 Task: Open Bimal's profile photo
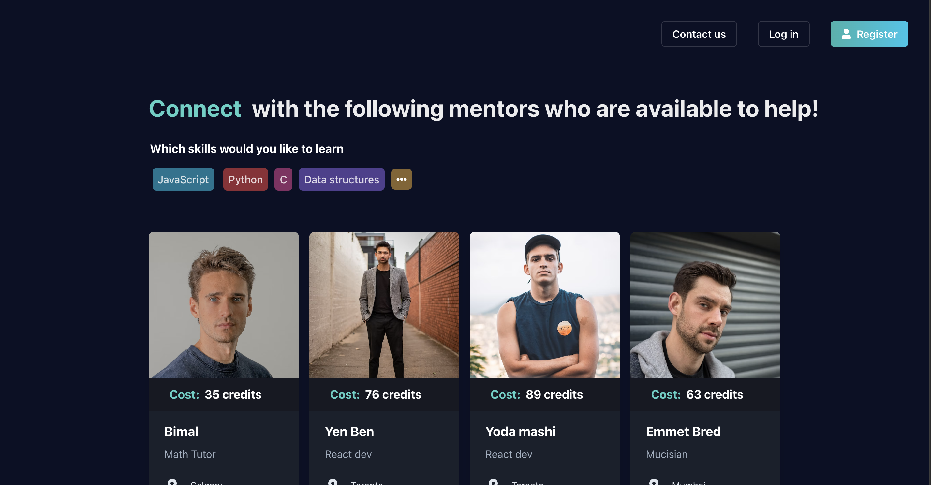[224, 305]
